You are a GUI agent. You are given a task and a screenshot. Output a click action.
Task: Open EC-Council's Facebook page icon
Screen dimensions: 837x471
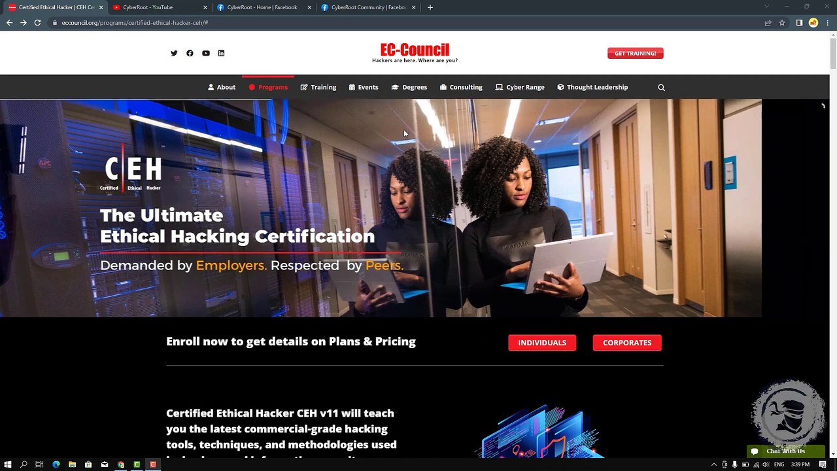(x=190, y=53)
